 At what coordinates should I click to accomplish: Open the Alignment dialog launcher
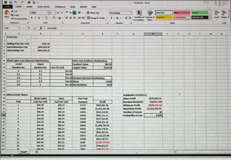coord(107,23)
